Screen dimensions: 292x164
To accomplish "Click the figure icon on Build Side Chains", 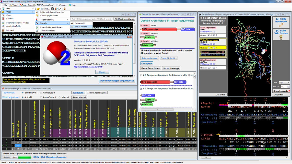I will click(281, 37).
